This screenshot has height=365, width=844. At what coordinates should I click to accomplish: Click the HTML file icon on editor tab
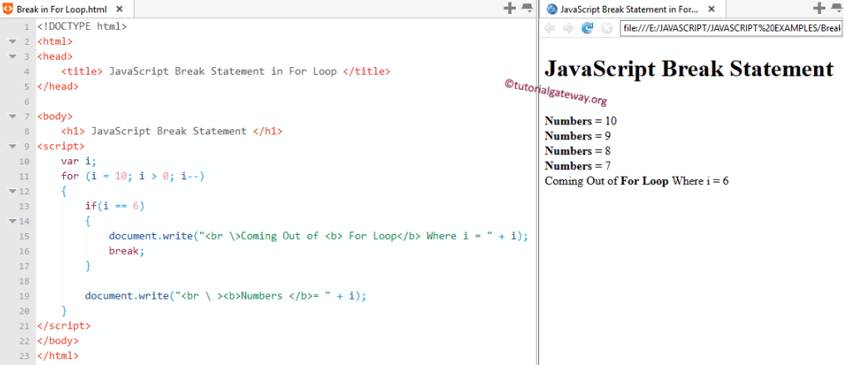click(8, 8)
